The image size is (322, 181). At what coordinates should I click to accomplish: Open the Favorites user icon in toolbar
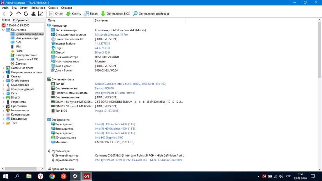click(33, 13)
